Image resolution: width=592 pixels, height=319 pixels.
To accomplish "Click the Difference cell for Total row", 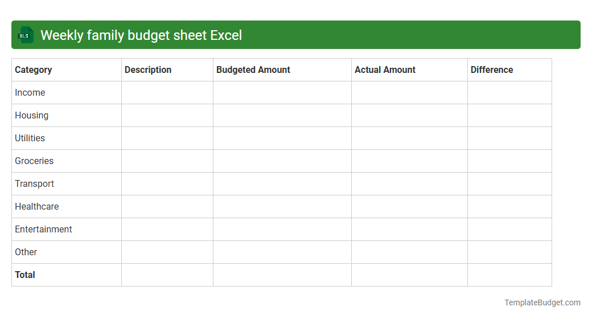I will coord(509,275).
